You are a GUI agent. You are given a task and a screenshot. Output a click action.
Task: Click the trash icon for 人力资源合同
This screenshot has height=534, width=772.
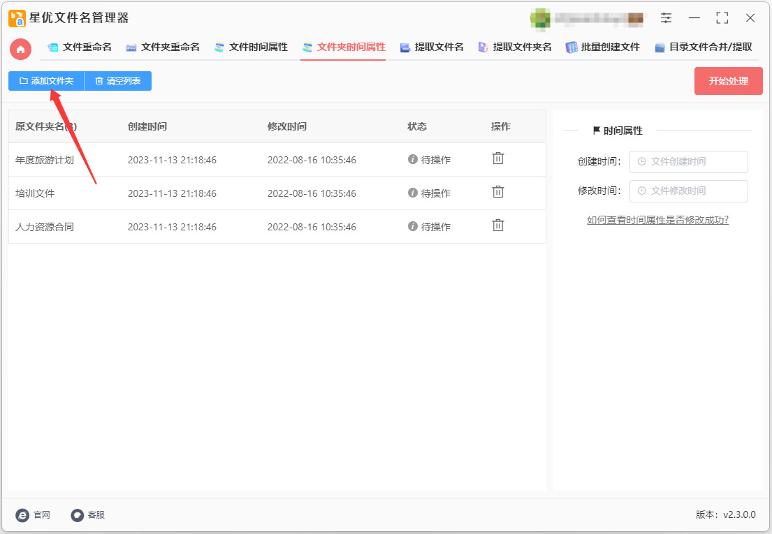pos(497,225)
